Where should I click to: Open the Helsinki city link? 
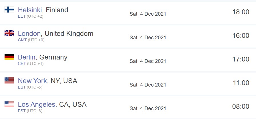(30, 10)
